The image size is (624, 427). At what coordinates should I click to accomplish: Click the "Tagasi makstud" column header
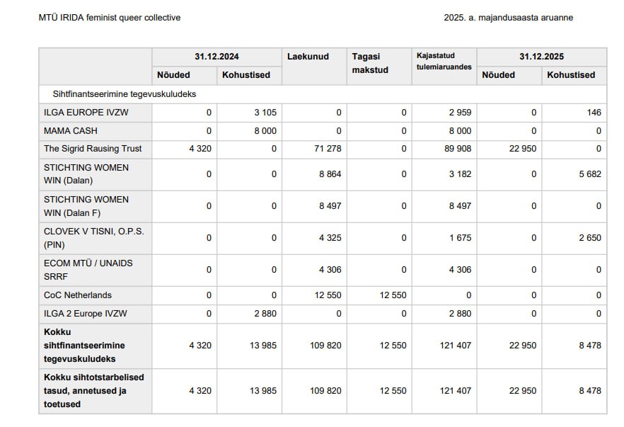(x=370, y=63)
